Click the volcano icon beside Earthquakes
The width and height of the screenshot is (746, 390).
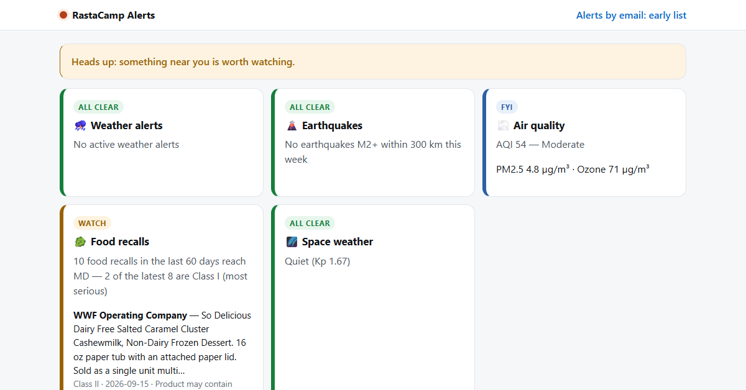[292, 125]
